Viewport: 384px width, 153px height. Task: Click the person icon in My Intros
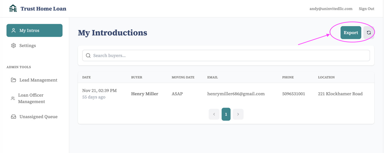tap(13, 31)
